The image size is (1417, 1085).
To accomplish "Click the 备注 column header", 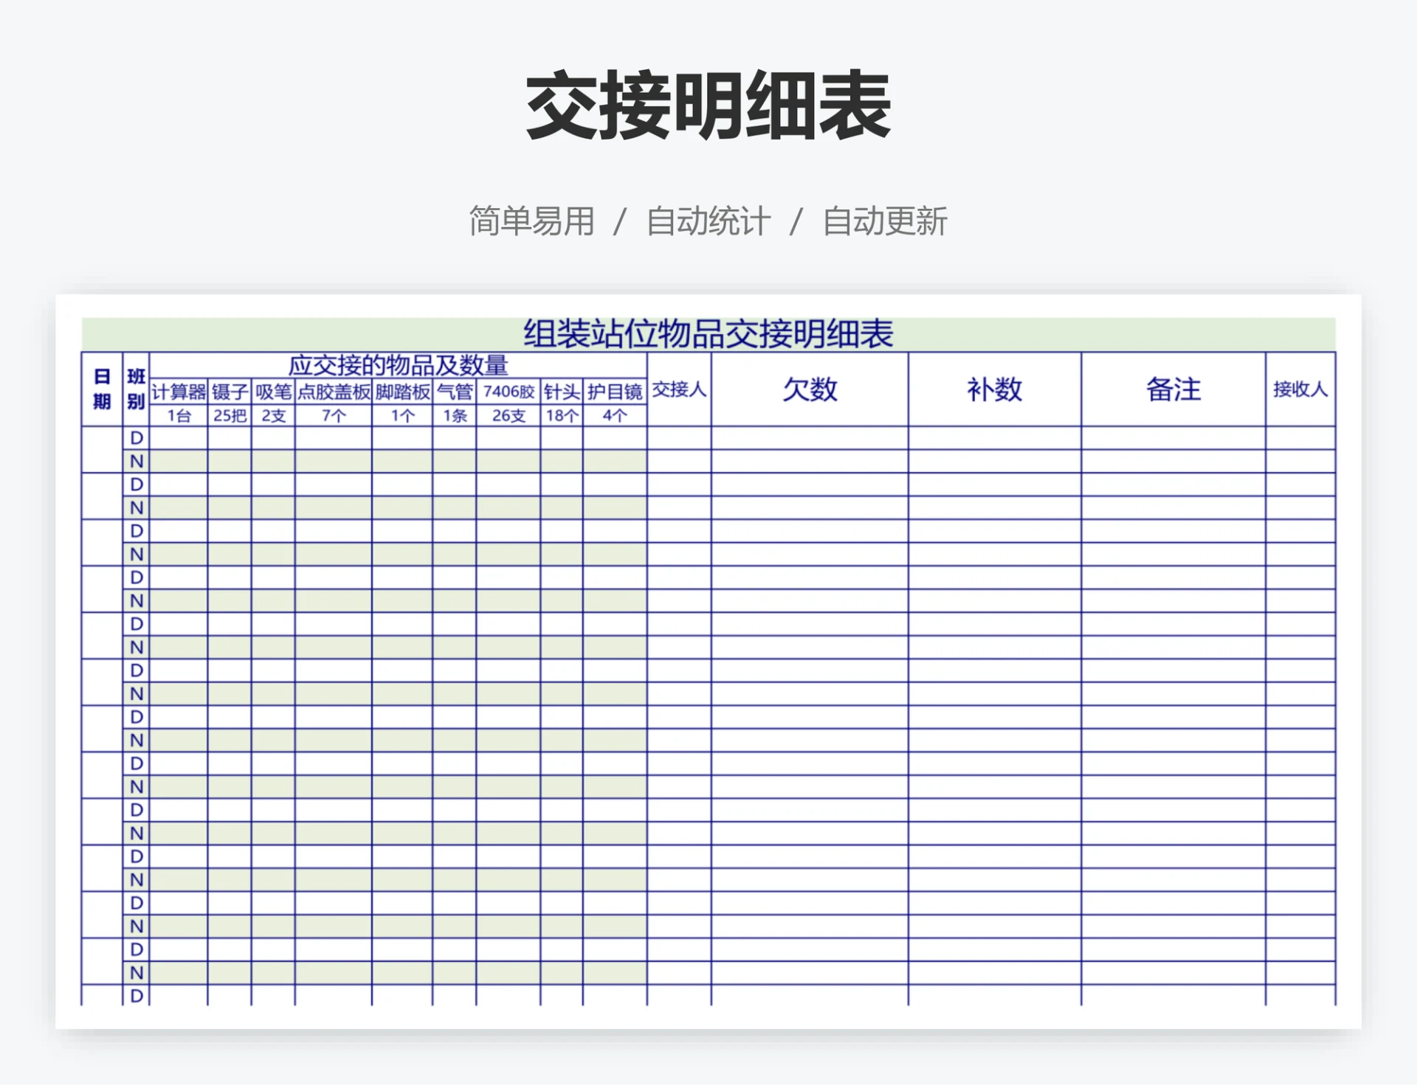I will (1174, 392).
